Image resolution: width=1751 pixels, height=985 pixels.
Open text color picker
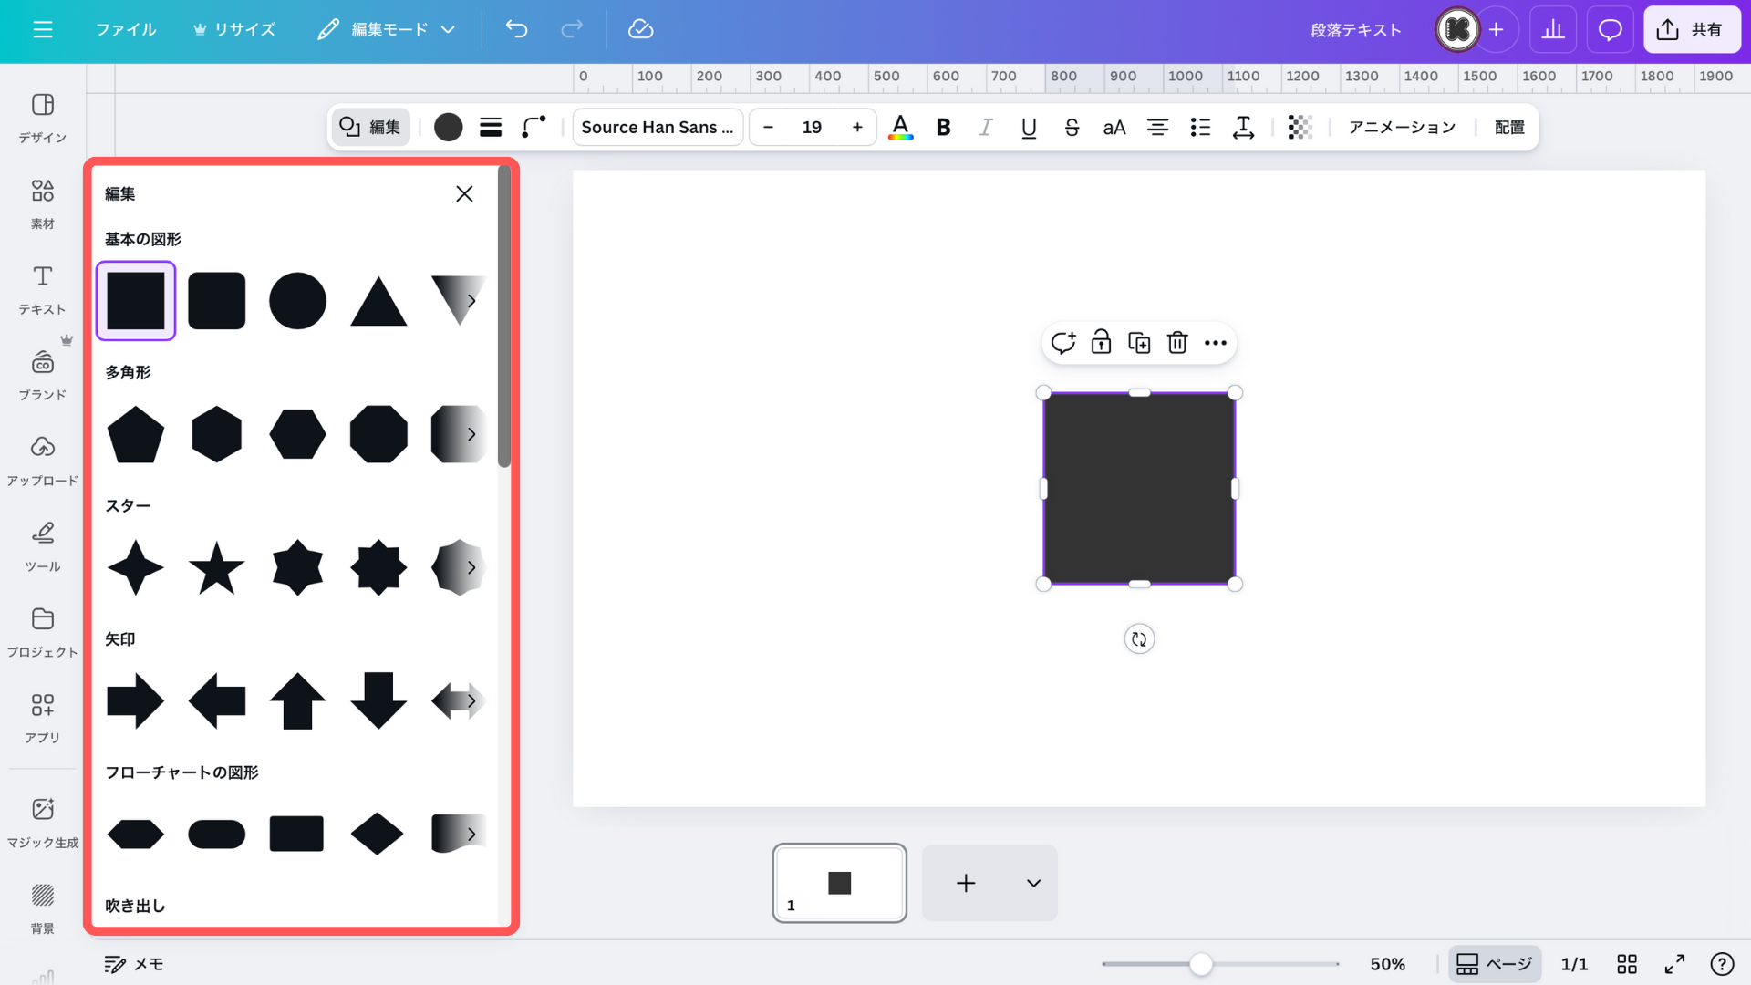point(900,128)
